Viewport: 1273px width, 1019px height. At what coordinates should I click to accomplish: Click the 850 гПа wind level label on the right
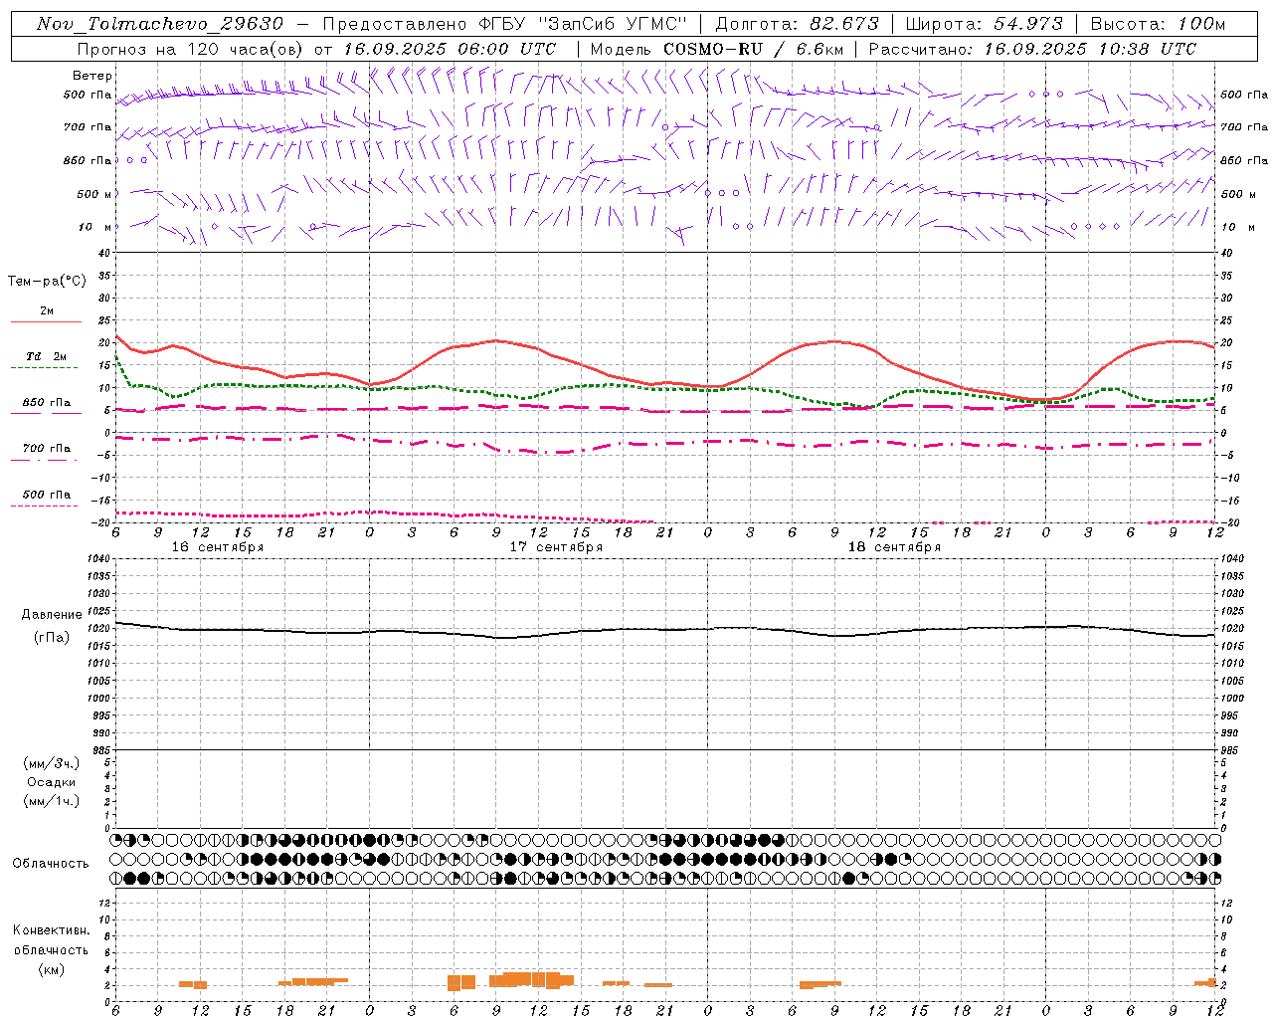(1244, 160)
